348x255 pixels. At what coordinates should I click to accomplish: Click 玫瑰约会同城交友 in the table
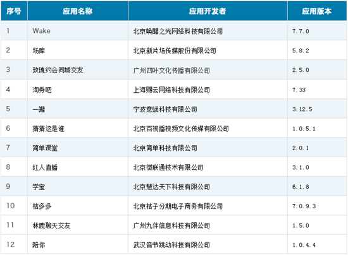click(58, 70)
